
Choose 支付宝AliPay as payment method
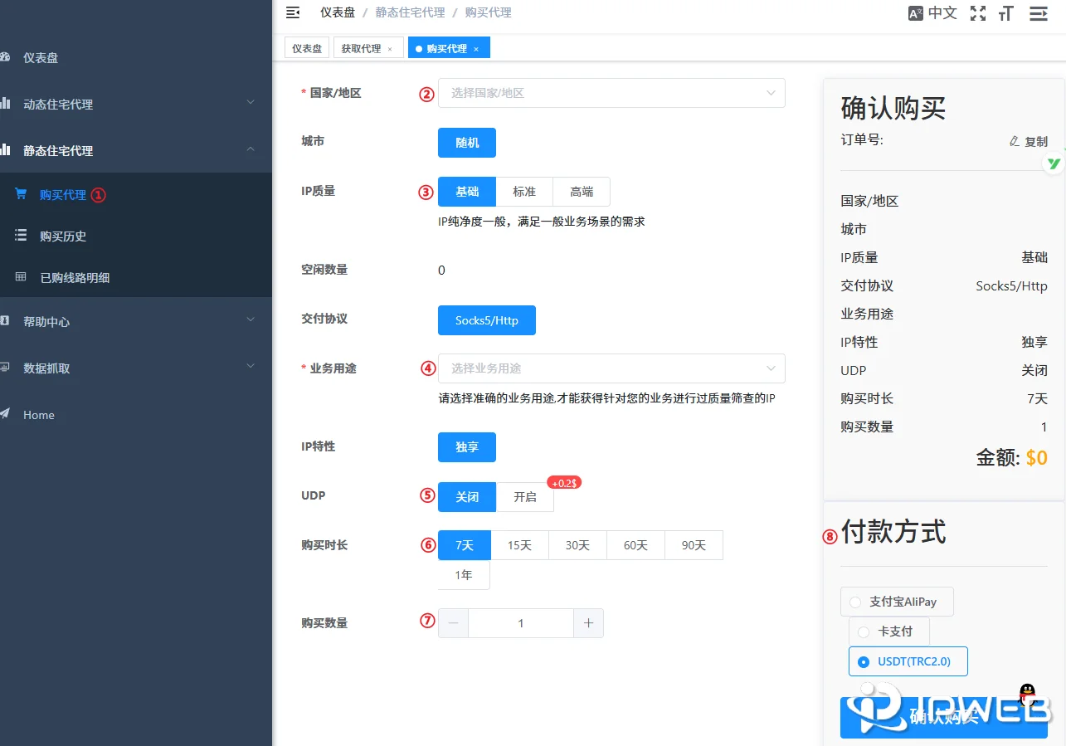pyautogui.click(x=897, y=601)
